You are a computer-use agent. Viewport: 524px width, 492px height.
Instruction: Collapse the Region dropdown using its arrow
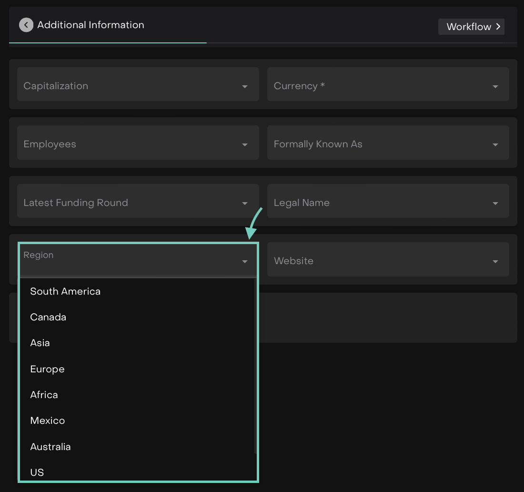[x=244, y=261]
